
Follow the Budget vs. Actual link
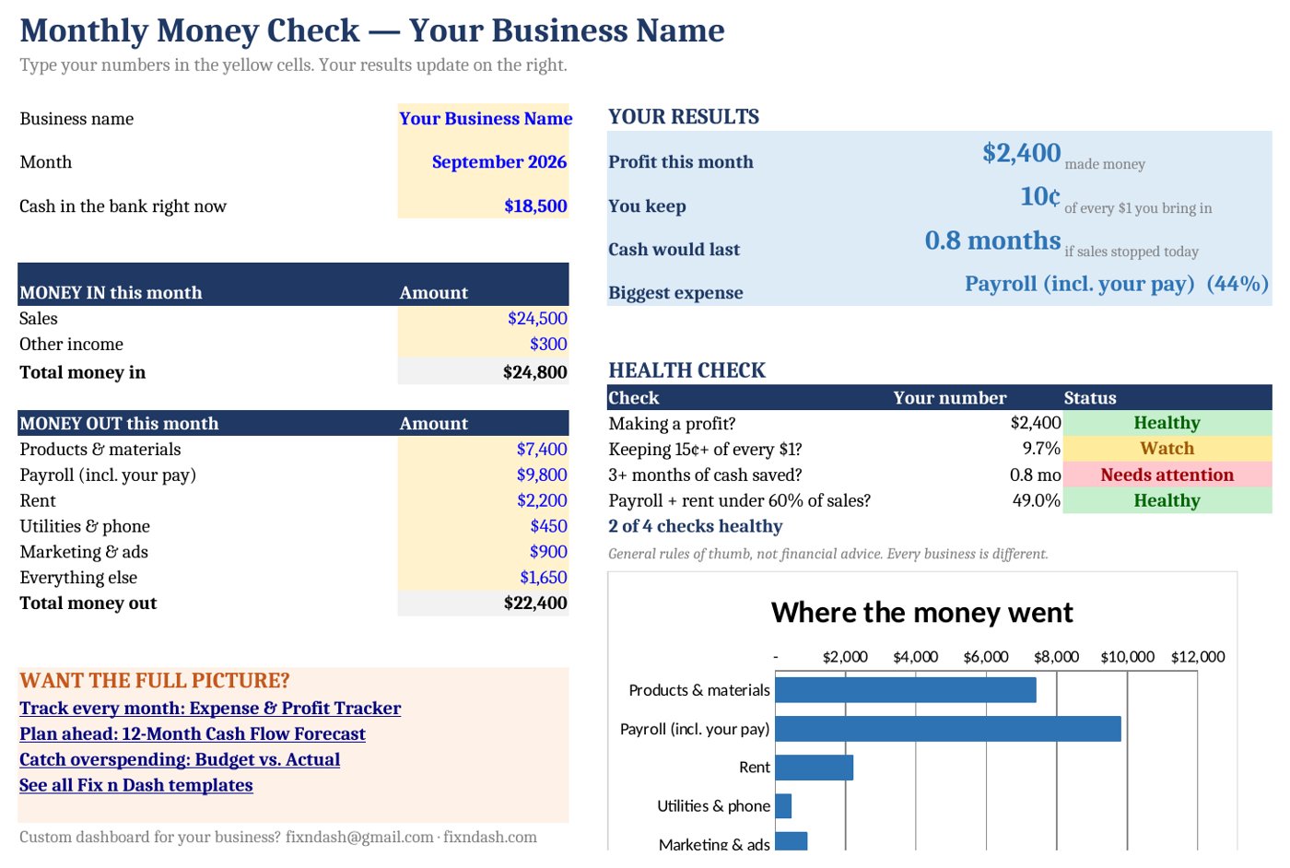180,759
